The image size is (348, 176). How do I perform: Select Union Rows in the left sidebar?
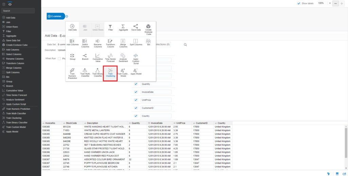coord(12,27)
